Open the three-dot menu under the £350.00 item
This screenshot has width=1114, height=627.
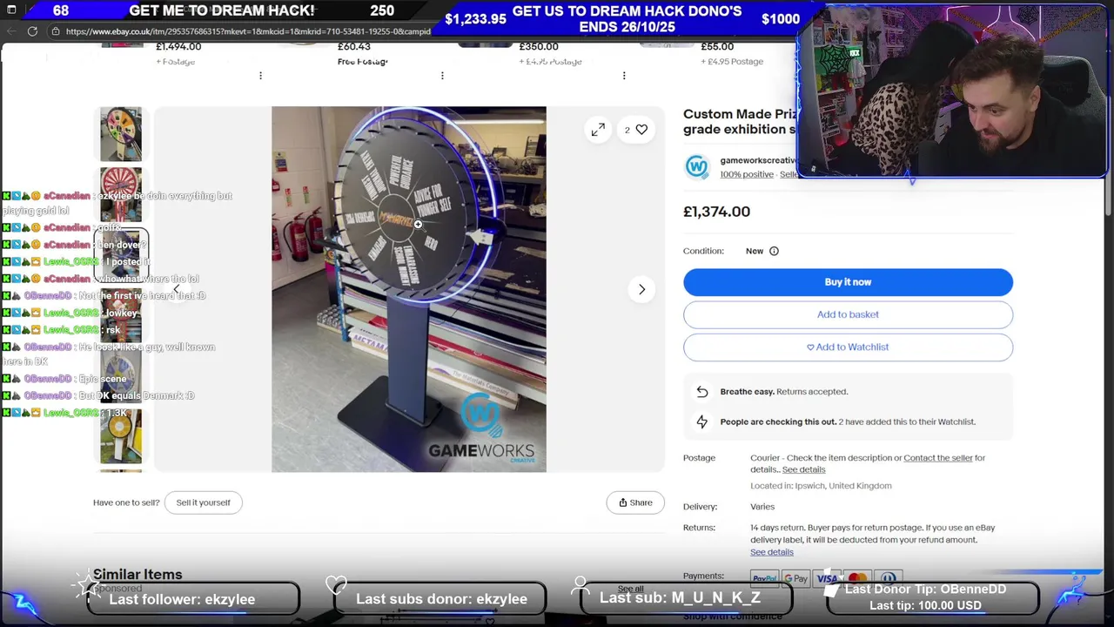click(x=624, y=76)
